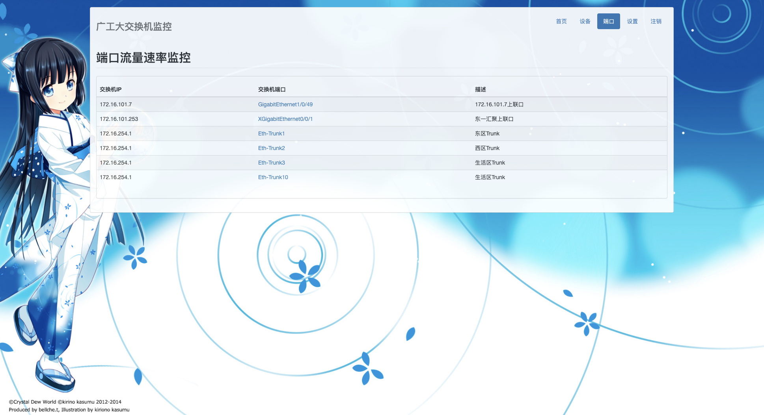This screenshot has width=764, height=415.
Task: Click the 西区Trunk description
Action: 487,148
